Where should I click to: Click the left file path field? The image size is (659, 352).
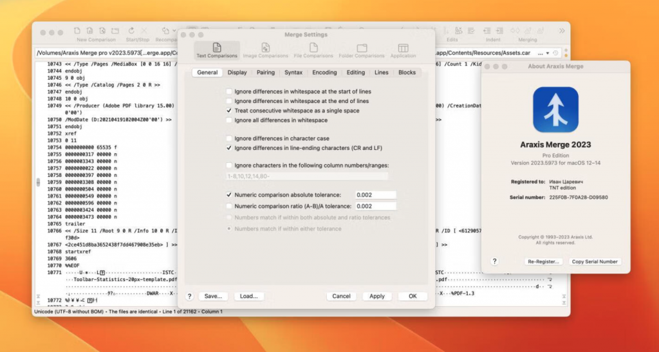(x=107, y=53)
